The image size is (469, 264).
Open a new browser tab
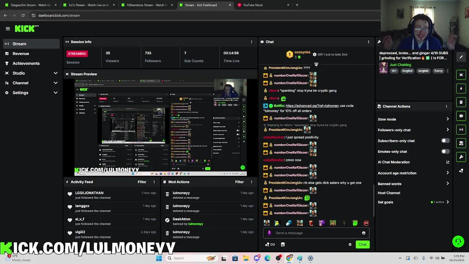297,5
